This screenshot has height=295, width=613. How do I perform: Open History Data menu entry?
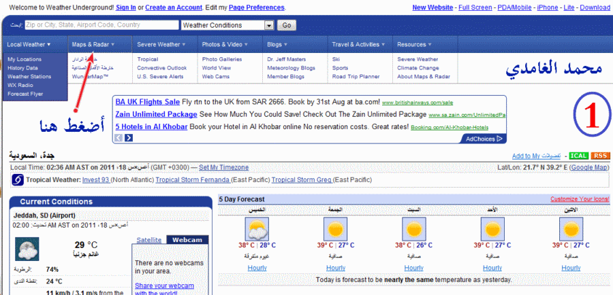click(x=22, y=68)
